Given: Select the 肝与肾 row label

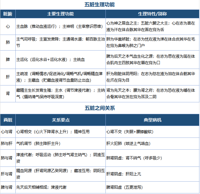Looking at the screenshot, I should coord(8,174).
